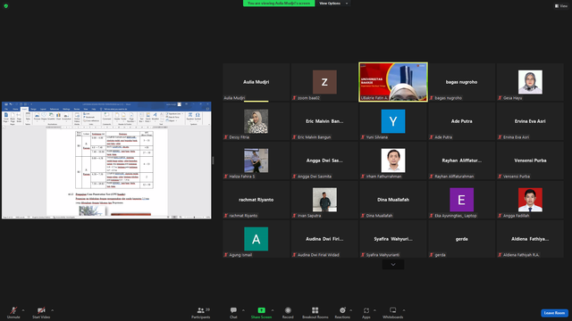Screen dimensions: 572x321
Task: Click the Text Box icon in Word ribbon
Action: pyautogui.click(x=141, y=118)
